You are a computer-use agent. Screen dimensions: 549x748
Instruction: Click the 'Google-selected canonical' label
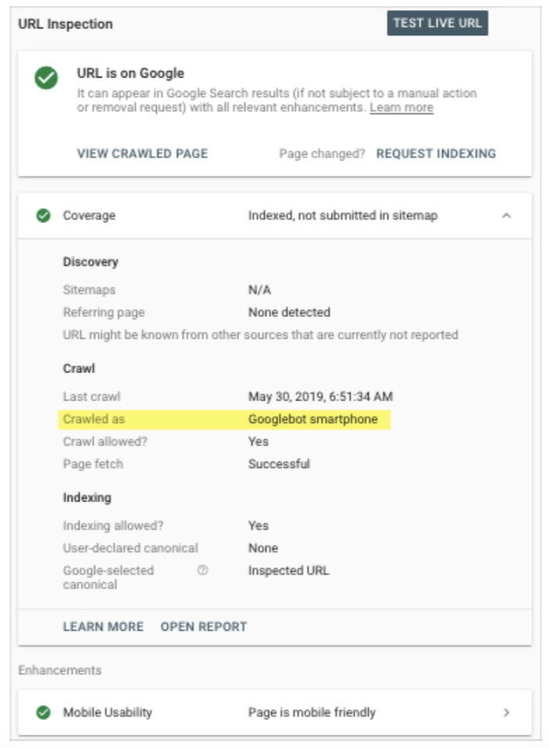(108, 577)
